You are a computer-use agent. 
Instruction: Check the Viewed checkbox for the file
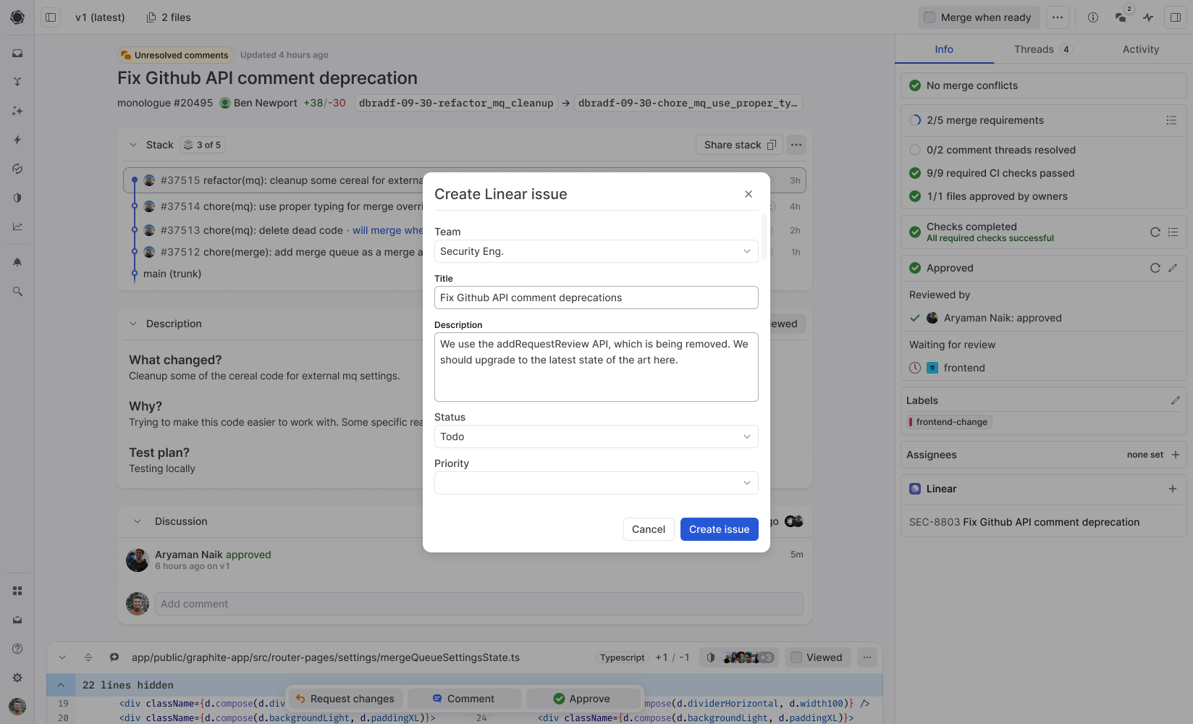coord(796,657)
